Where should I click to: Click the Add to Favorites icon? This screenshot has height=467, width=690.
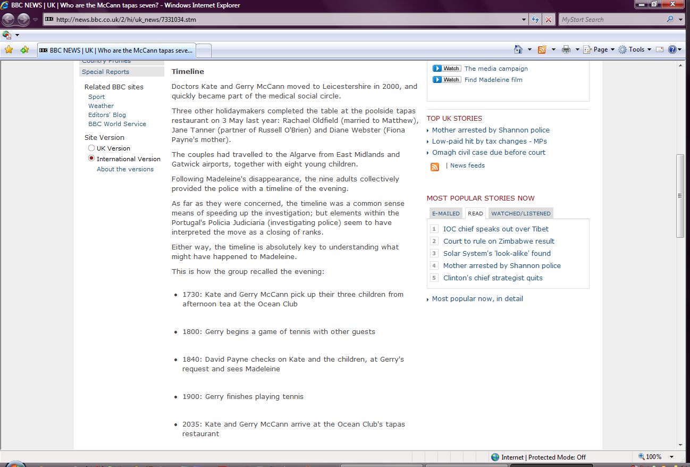tap(24, 49)
